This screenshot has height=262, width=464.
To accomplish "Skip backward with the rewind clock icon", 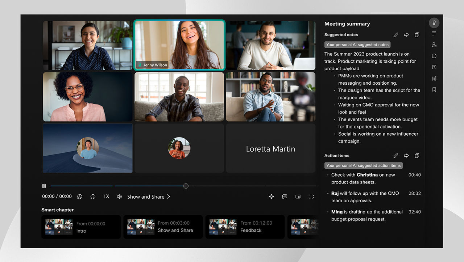I will coord(80,196).
